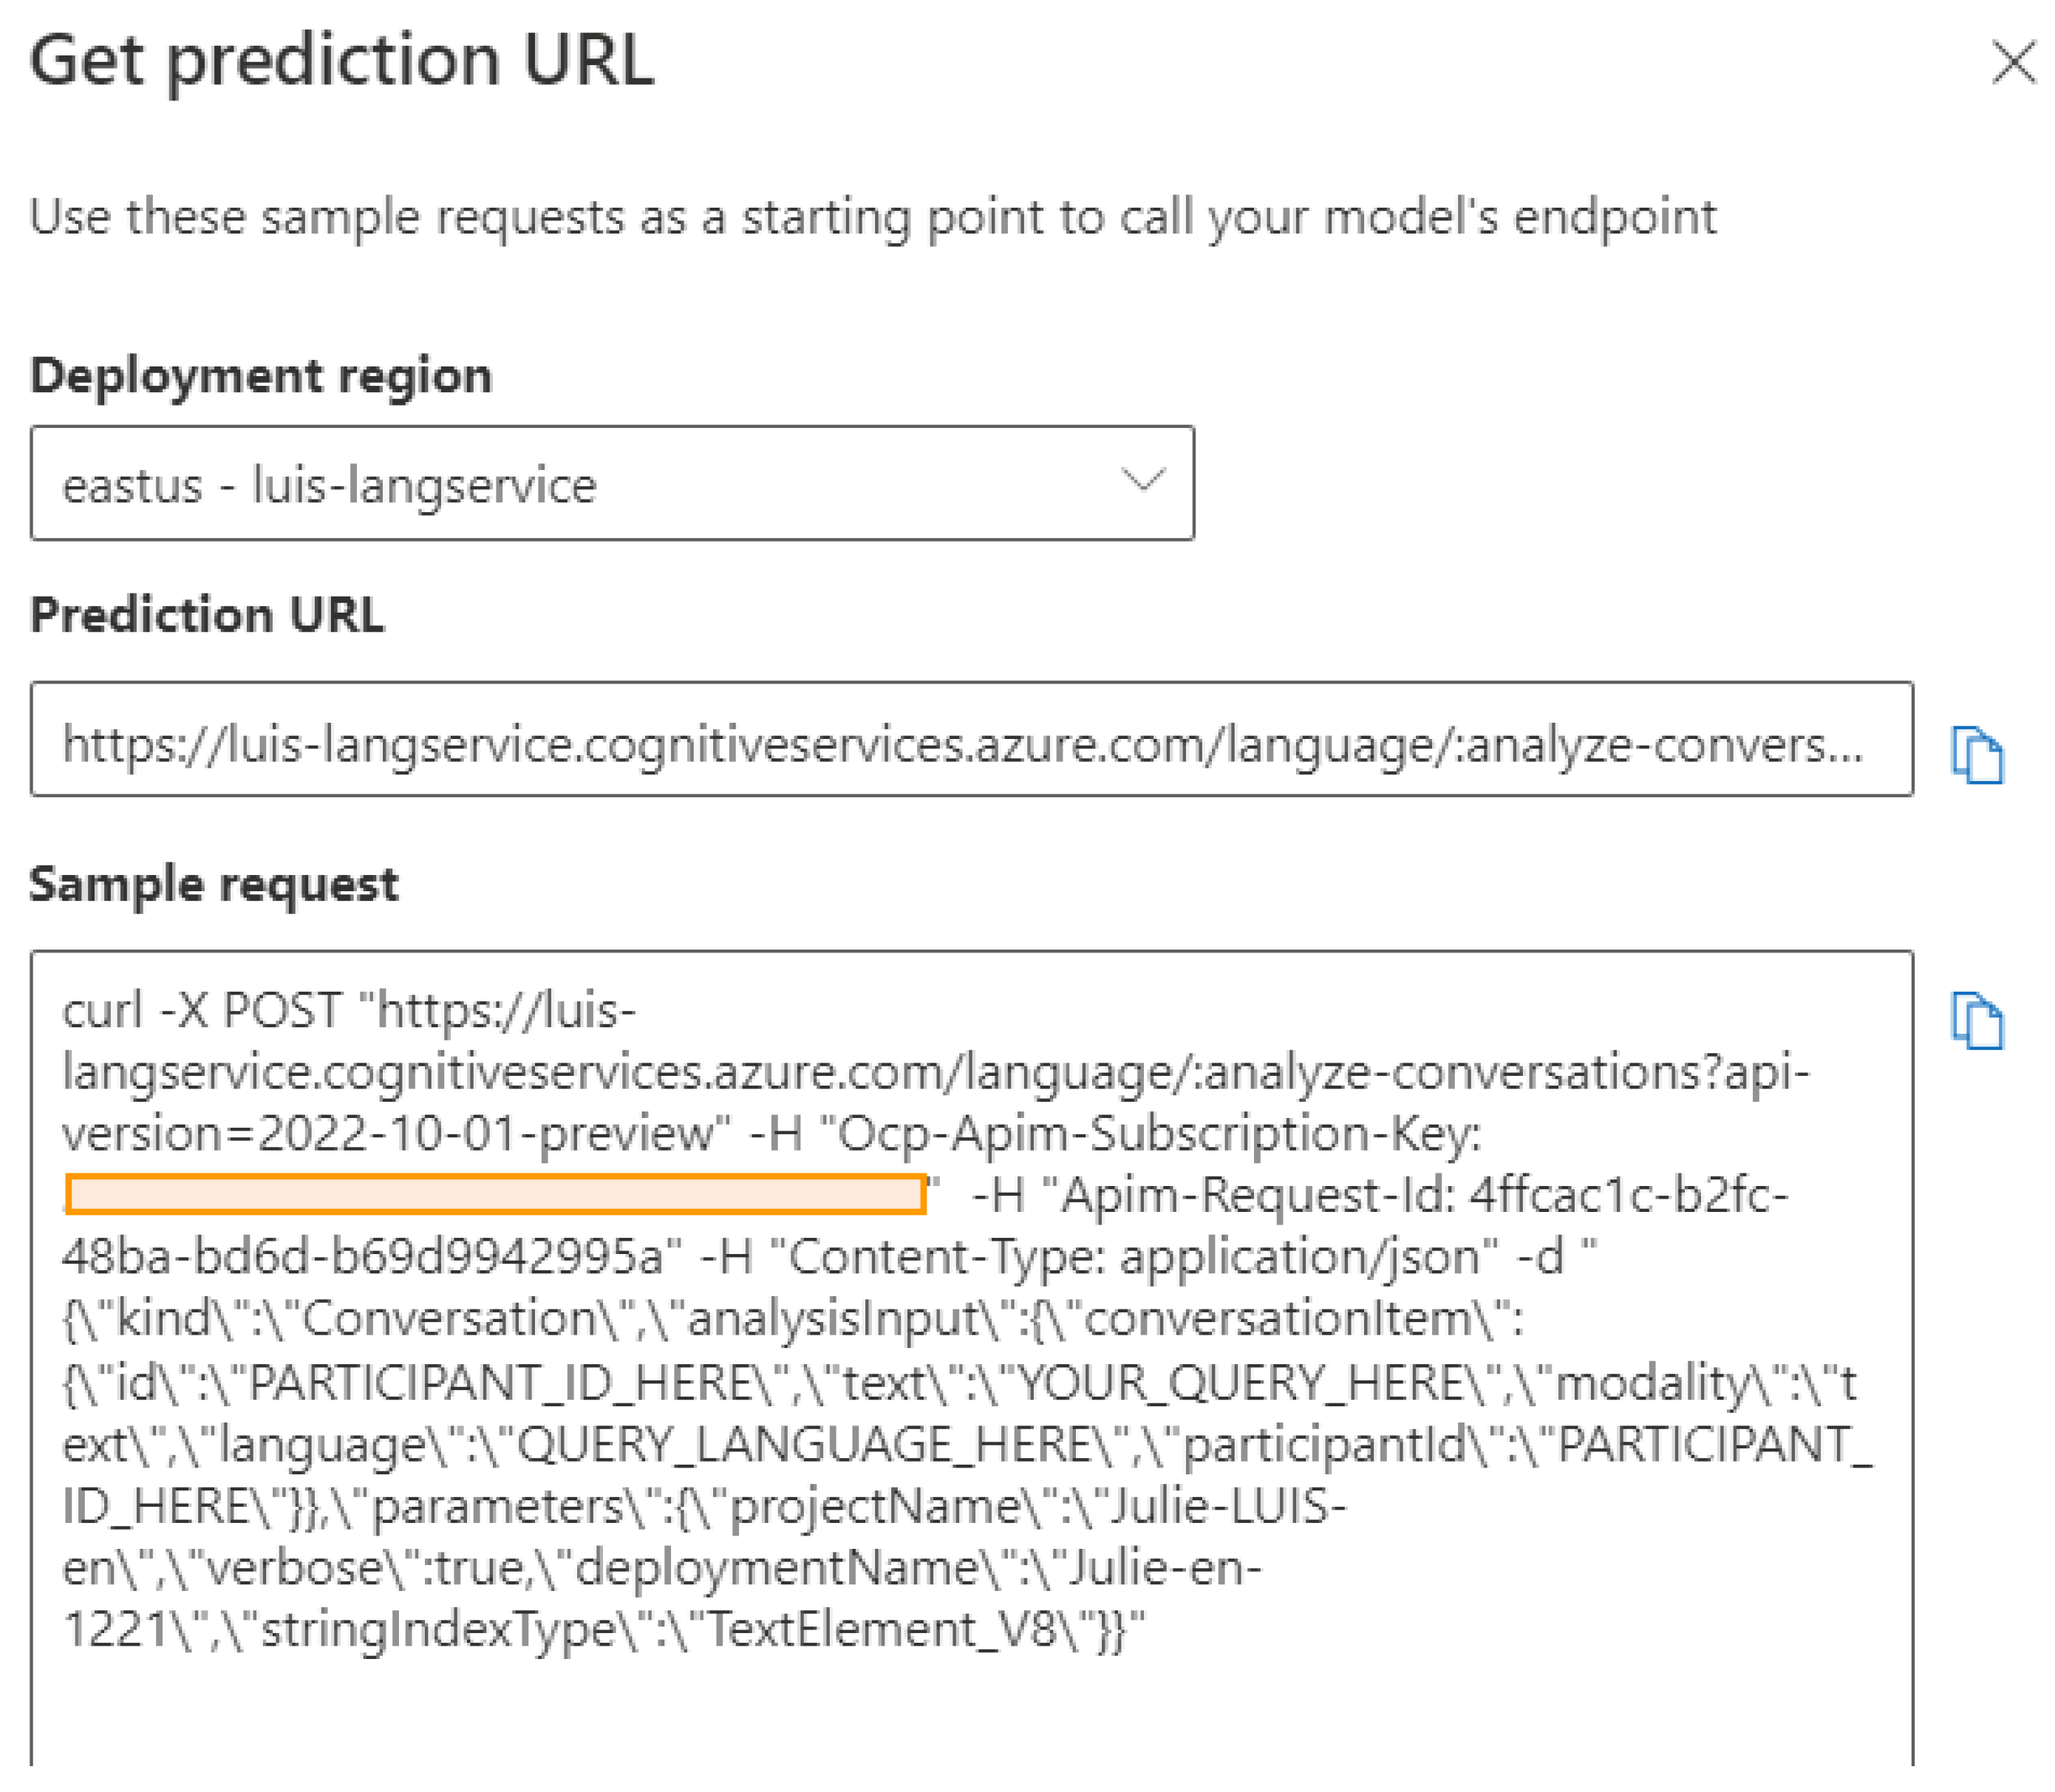This screenshot has height=1792, width=2055.
Task: Click the Sample request label
Action: point(214,884)
